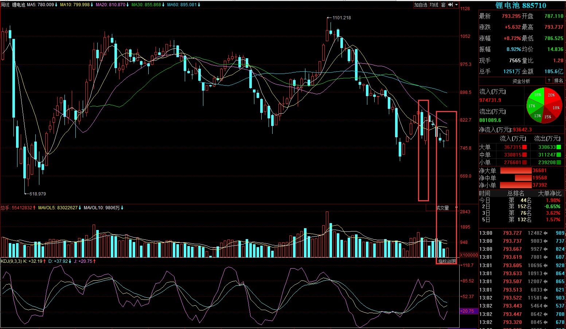The image size is (566, 329).
Task: Click the 净流入 value 93642.3
Action: click(522, 130)
